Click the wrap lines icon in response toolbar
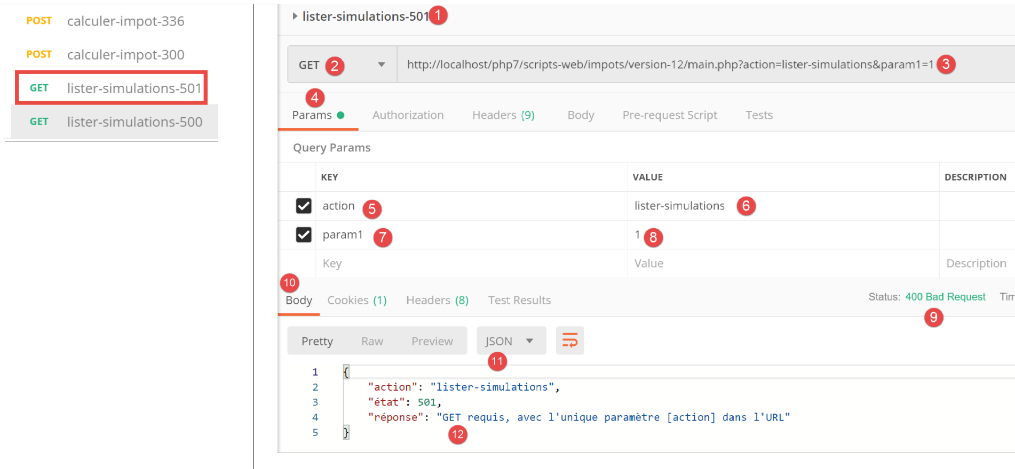 point(569,341)
